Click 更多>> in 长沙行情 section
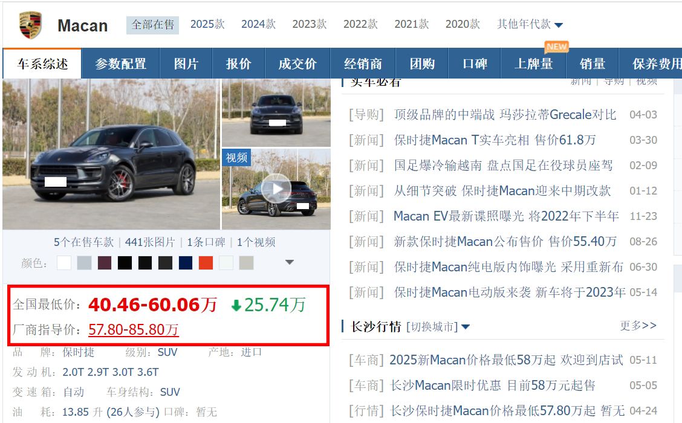 click(x=638, y=326)
